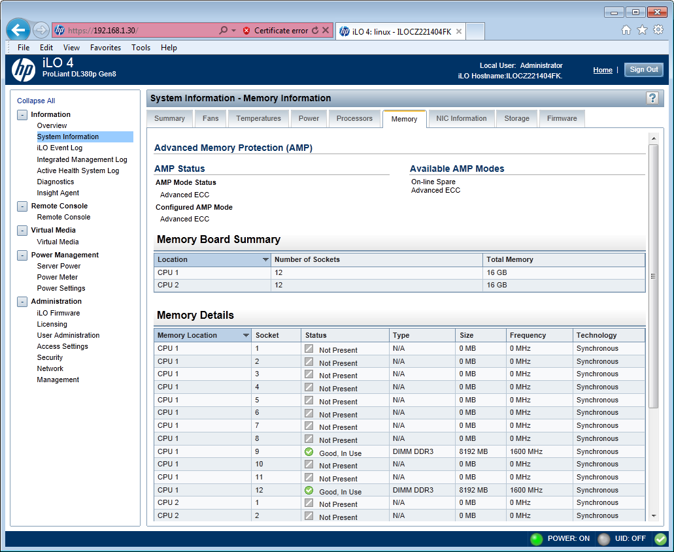Go to browser Home icon
The image size is (674, 552).
coord(626,29)
